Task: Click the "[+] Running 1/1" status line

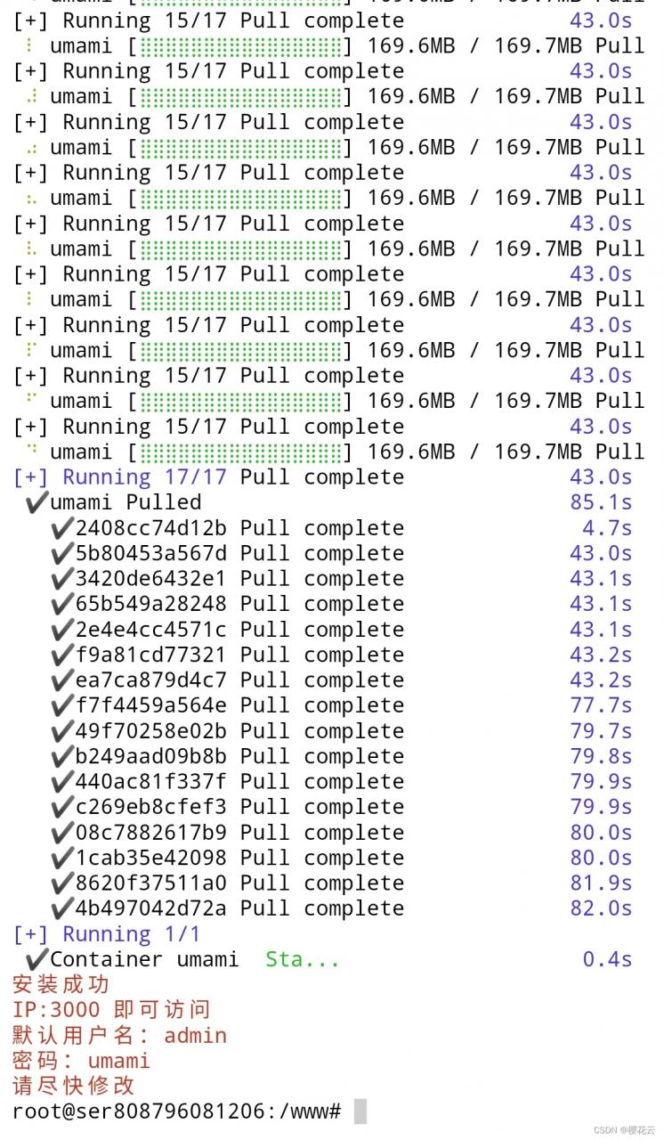Action: [107, 934]
